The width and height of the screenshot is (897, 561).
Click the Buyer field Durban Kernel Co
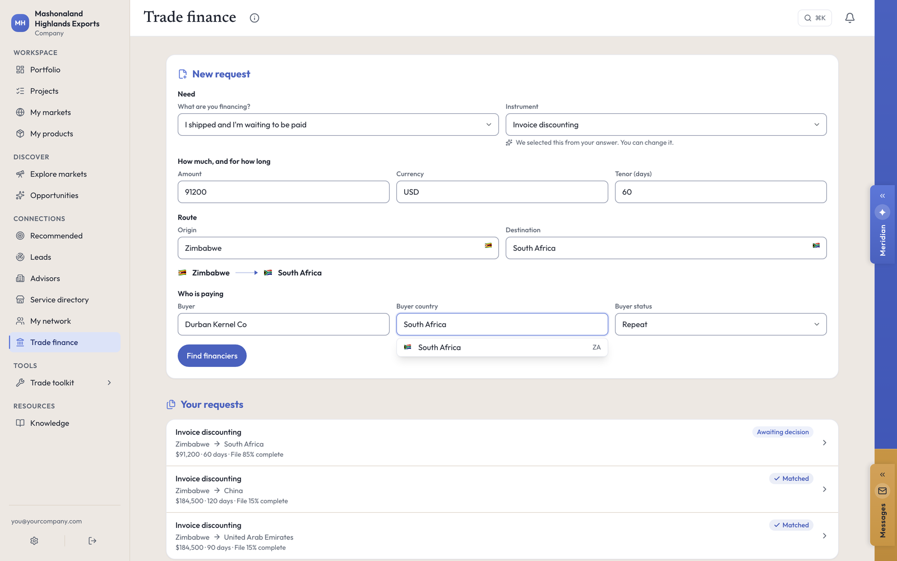click(x=284, y=324)
